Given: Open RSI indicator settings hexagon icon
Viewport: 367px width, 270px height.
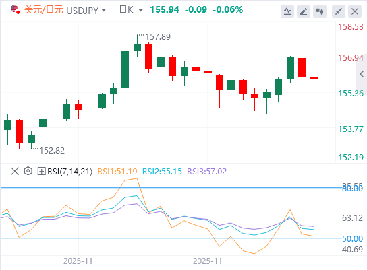Looking at the screenshot, I should point(28,171).
